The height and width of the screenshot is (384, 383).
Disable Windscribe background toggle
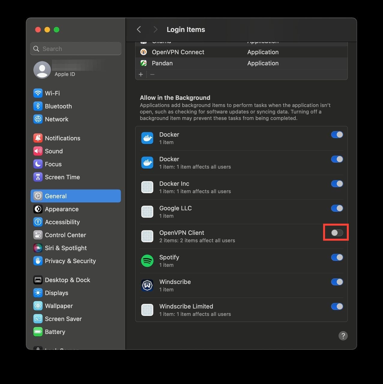(x=337, y=282)
